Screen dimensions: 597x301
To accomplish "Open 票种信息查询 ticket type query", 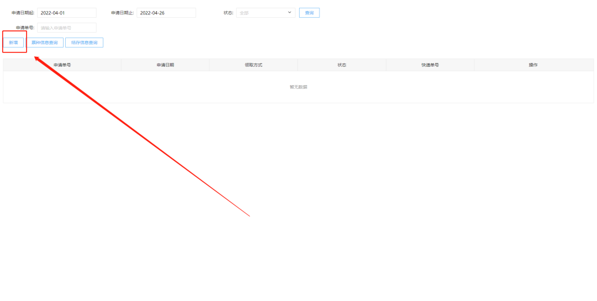I will tap(45, 43).
